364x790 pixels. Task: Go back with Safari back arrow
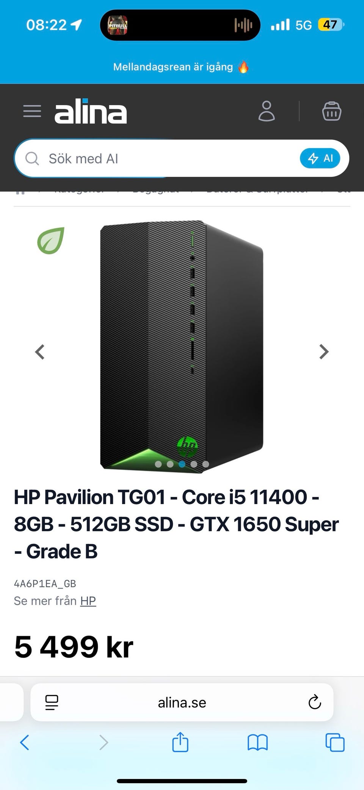point(25,742)
